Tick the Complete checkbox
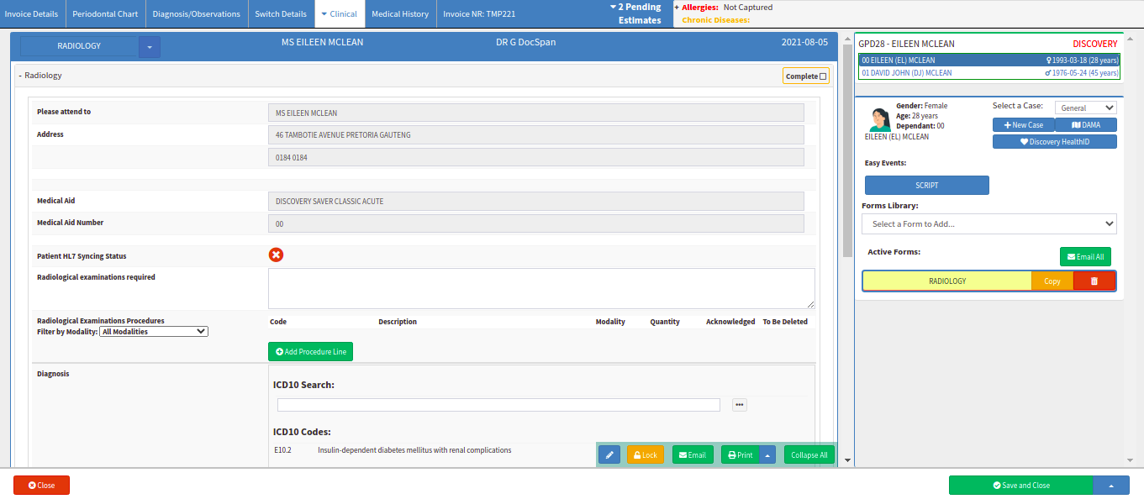 click(x=823, y=76)
